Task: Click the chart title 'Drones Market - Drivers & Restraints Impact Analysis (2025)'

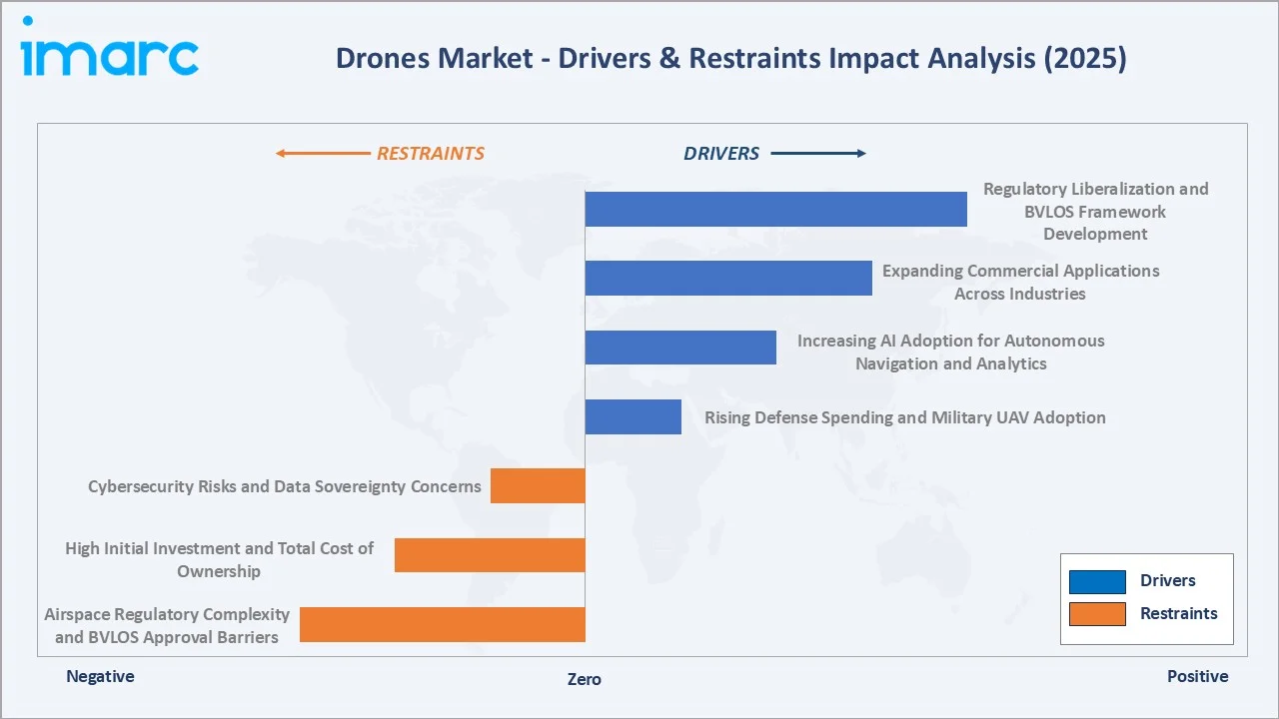Action: point(730,59)
